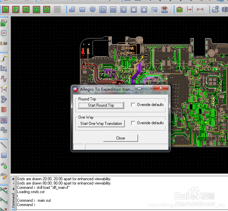Minimize the Allegro To Expedition dialog

139,88
